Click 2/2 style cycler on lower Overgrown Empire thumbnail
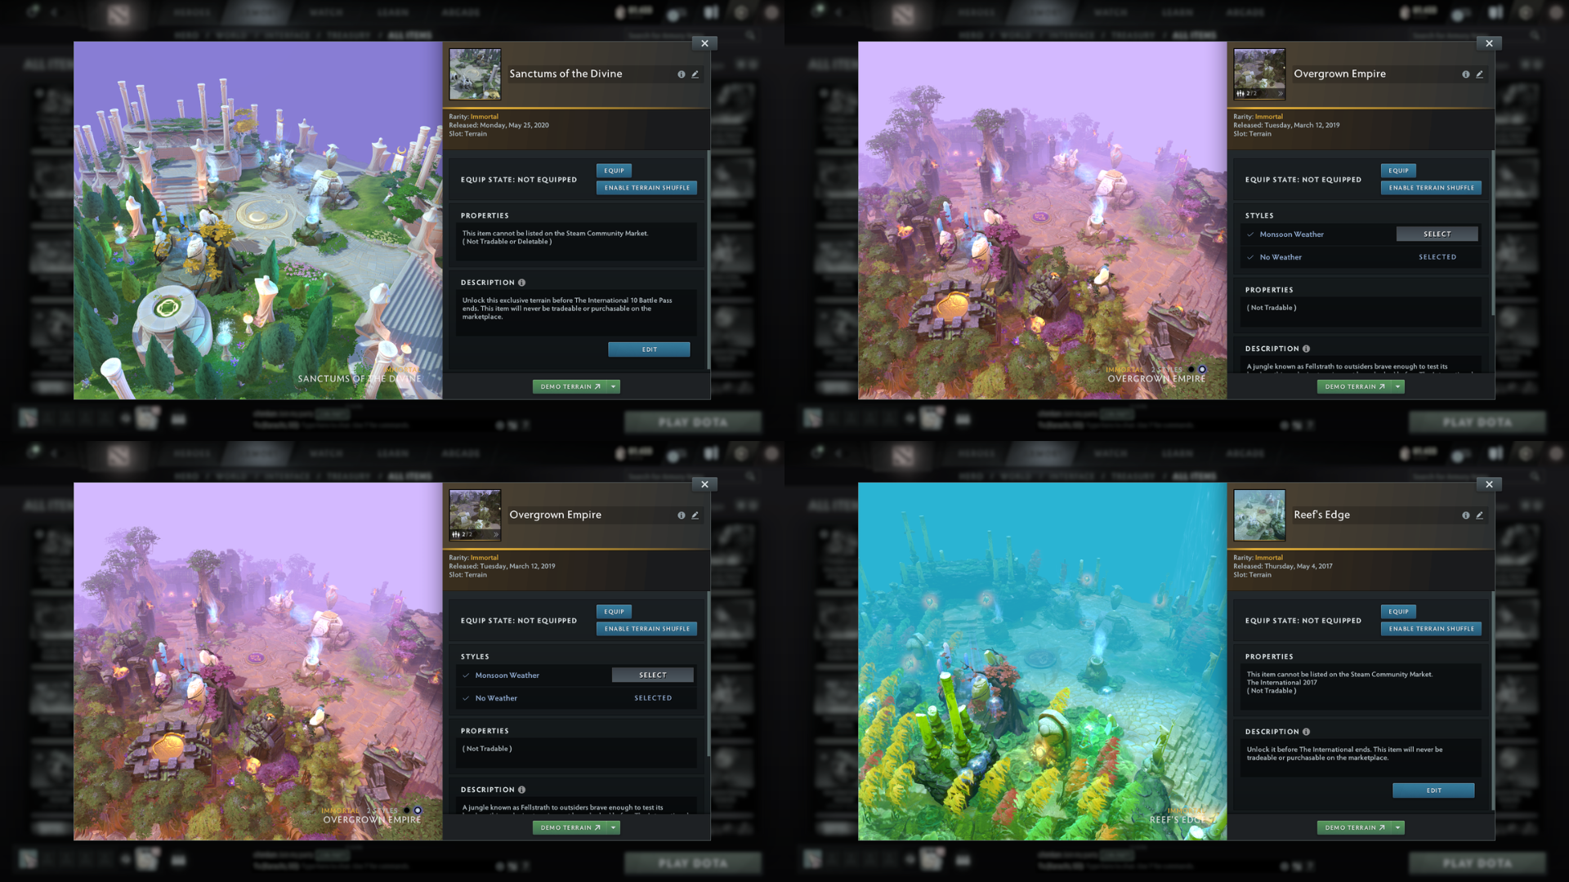 475,535
